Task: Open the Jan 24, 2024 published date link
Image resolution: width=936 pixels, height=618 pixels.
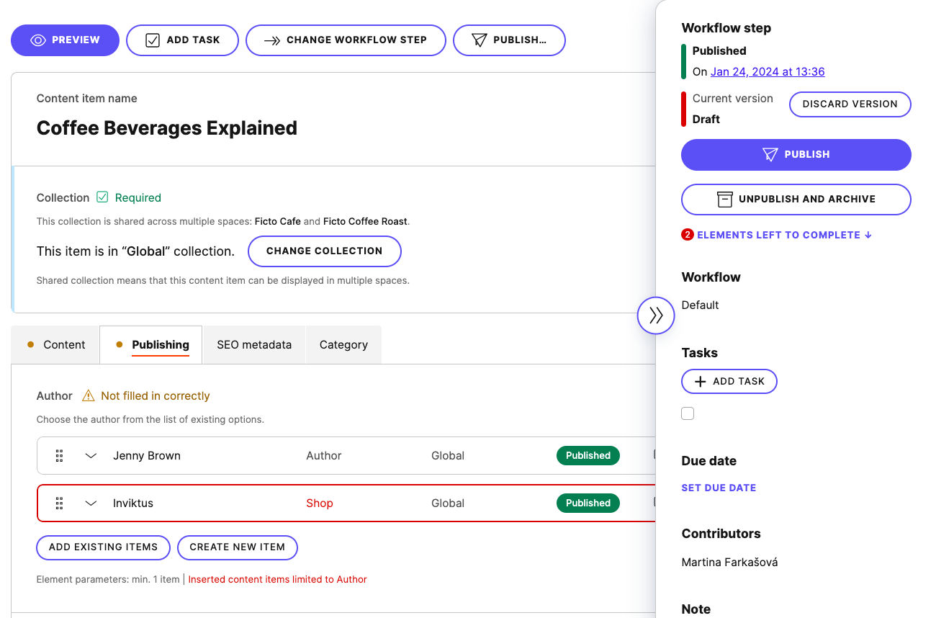Action: [x=768, y=71]
